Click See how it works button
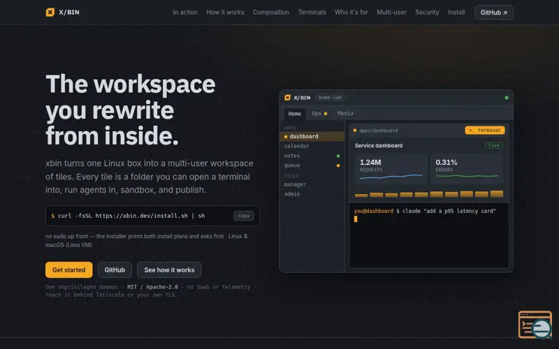559x349 pixels. click(x=169, y=270)
